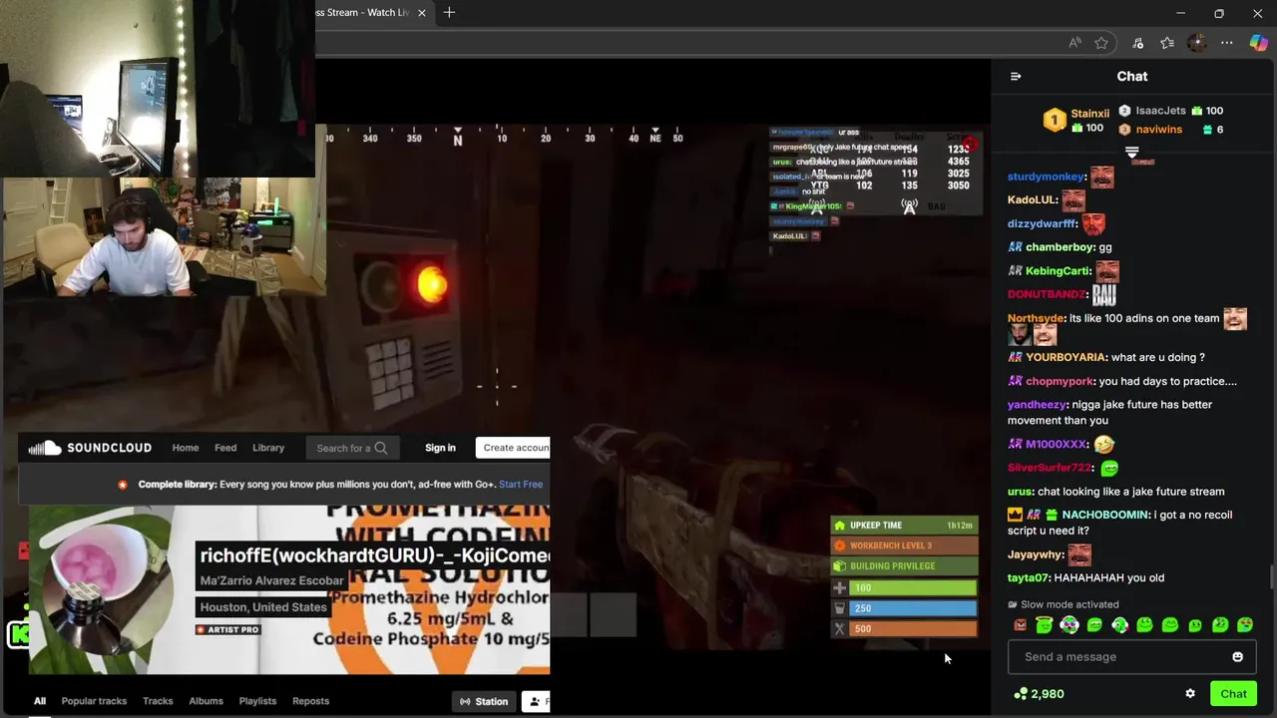1277x718 pixels.
Task: Click the Artist Pro badge
Action: (x=228, y=630)
